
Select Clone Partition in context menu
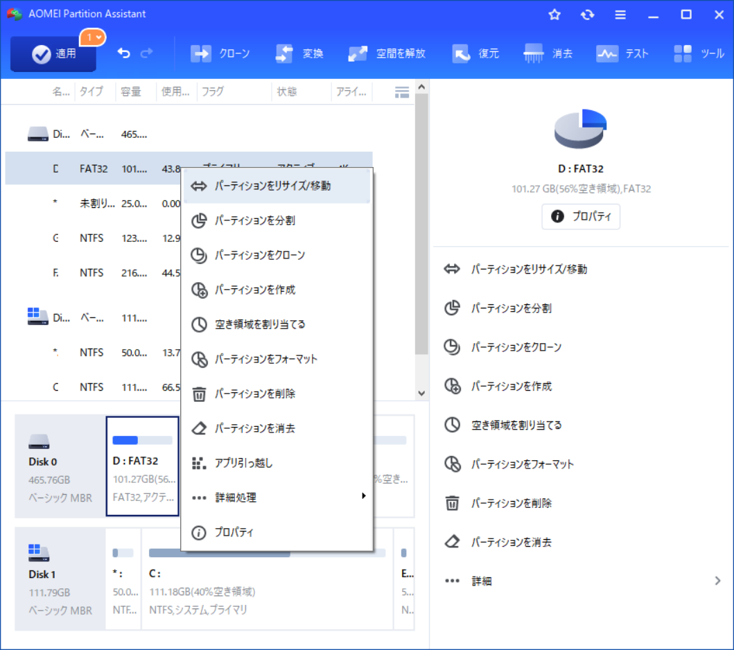coord(277,255)
